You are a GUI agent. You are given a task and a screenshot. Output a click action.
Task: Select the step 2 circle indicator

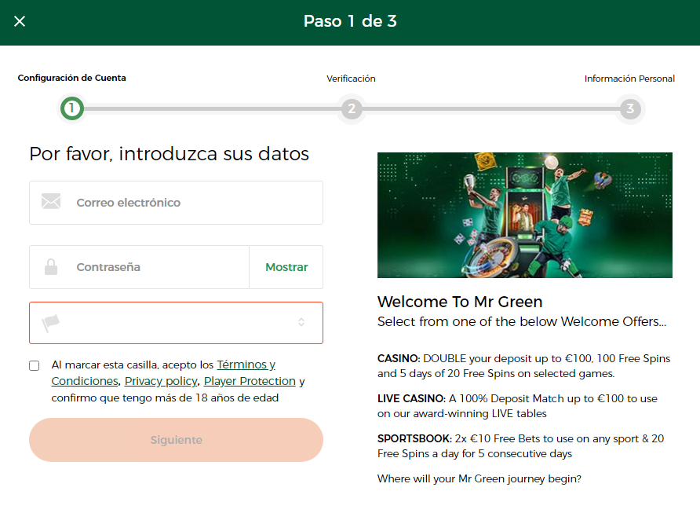pyautogui.click(x=352, y=108)
